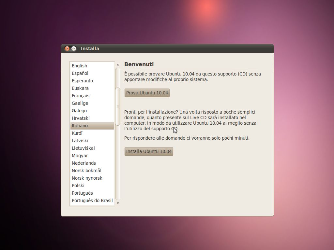
Task: Select Português in the language list
Action: [x=92, y=193]
